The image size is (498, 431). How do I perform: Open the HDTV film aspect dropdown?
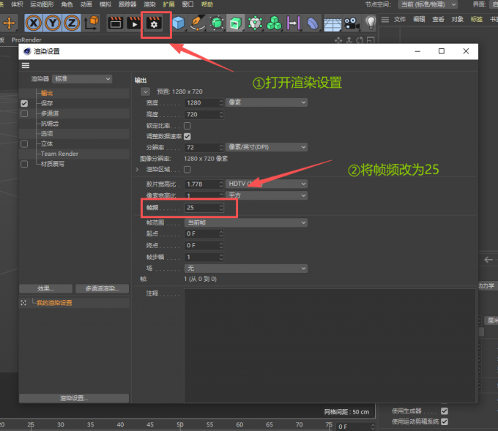point(266,184)
